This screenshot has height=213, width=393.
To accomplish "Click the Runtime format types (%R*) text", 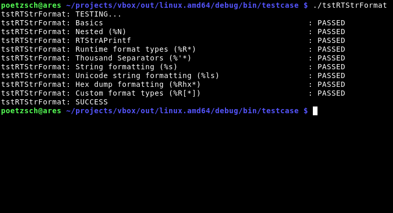I will [135, 49].
